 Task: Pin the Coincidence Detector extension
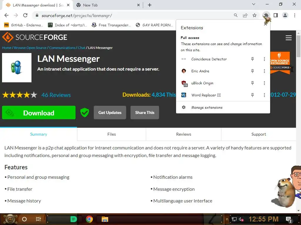coord(252,59)
